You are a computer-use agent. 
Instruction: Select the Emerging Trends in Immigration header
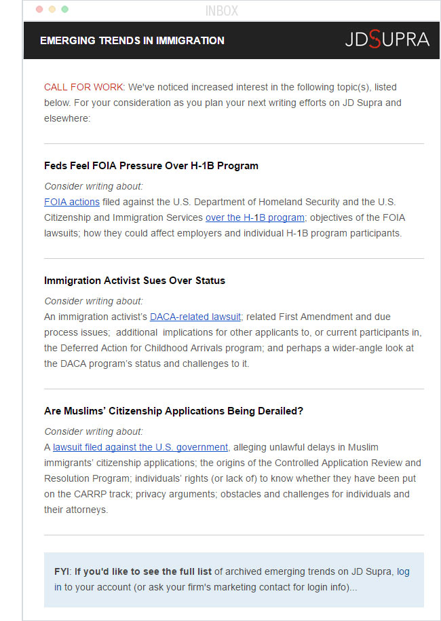pyautogui.click(x=132, y=40)
